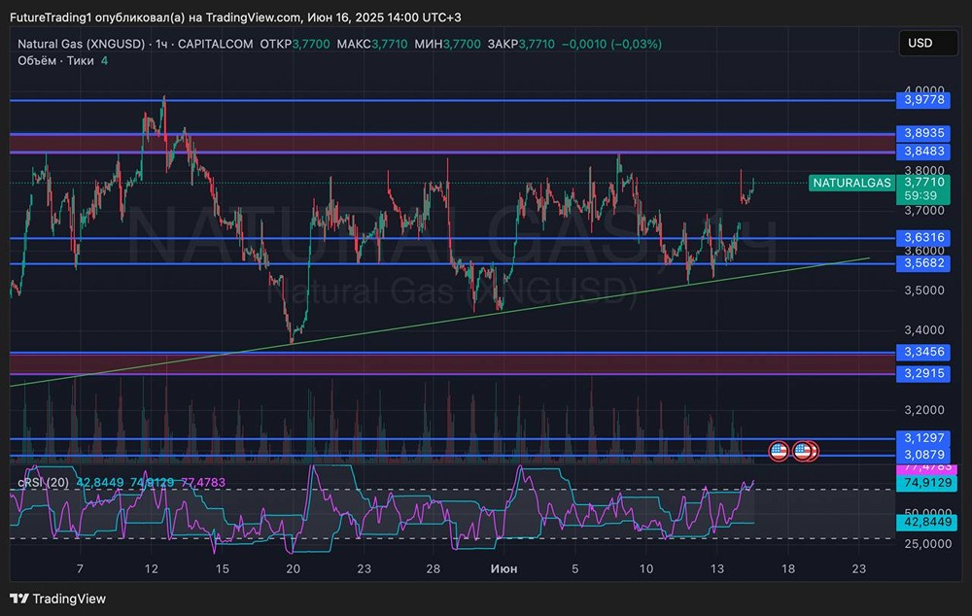Click the cyan 74,9129 cRSI value label
This screenshot has height=616, width=972.
pyautogui.click(x=926, y=483)
